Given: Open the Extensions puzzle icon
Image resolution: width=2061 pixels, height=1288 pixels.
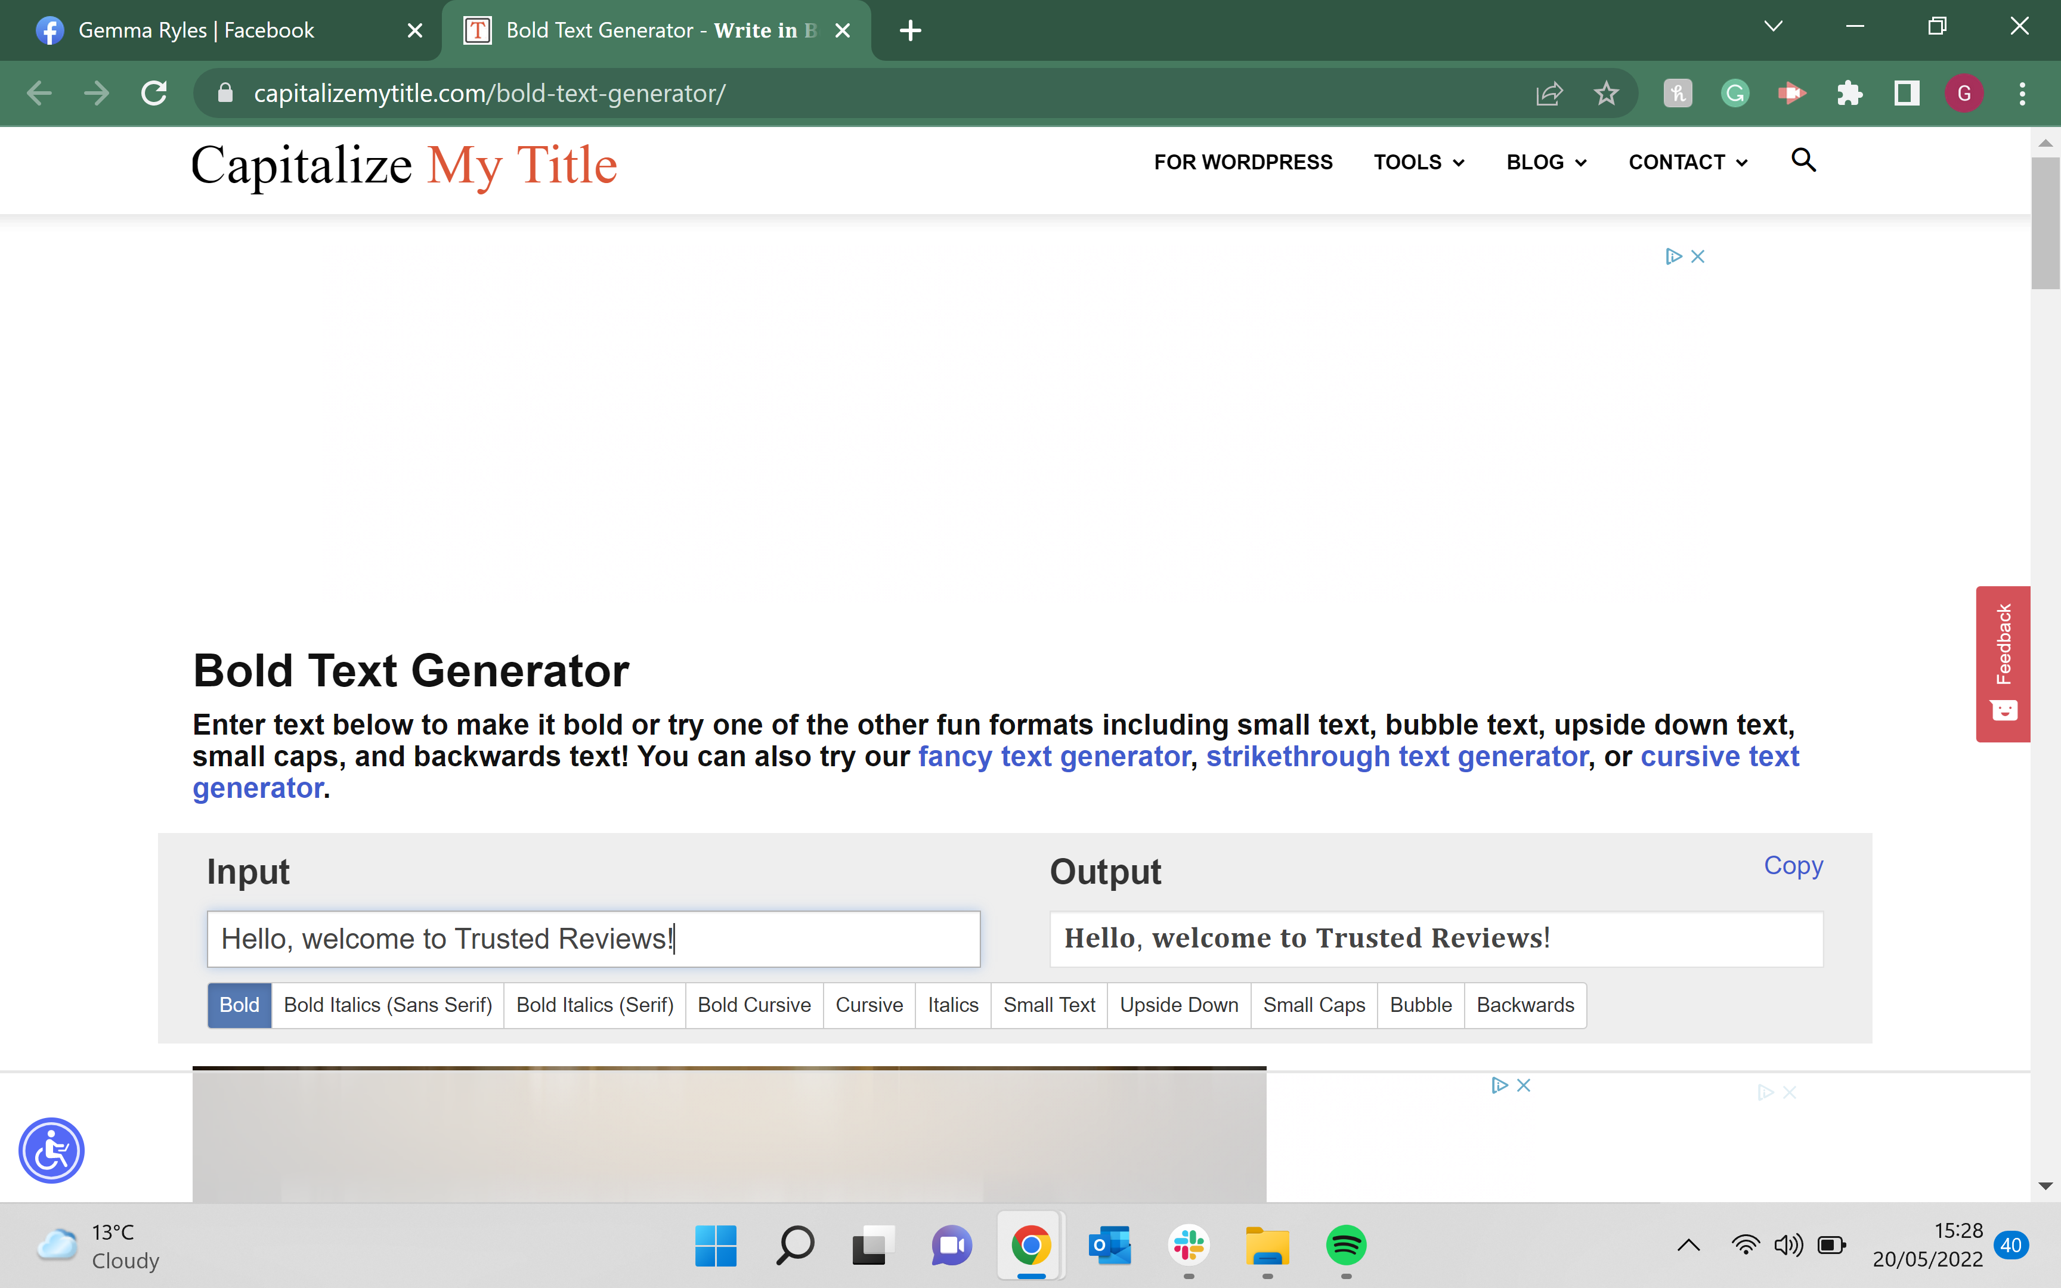Looking at the screenshot, I should point(1849,94).
